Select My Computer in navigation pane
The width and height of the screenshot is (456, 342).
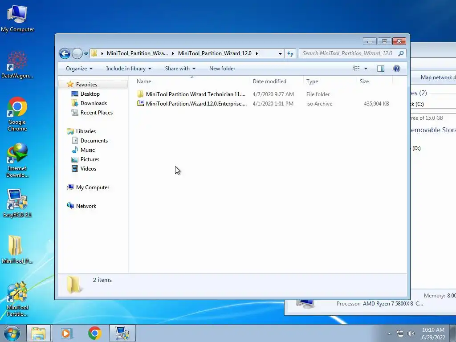click(x=93, y=187)
